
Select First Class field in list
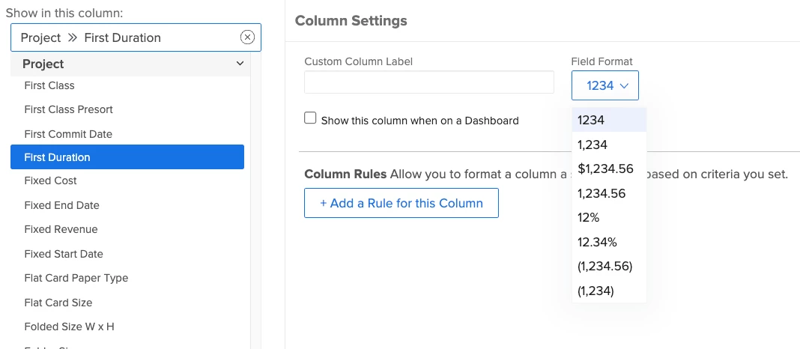(x=49, y=85)
